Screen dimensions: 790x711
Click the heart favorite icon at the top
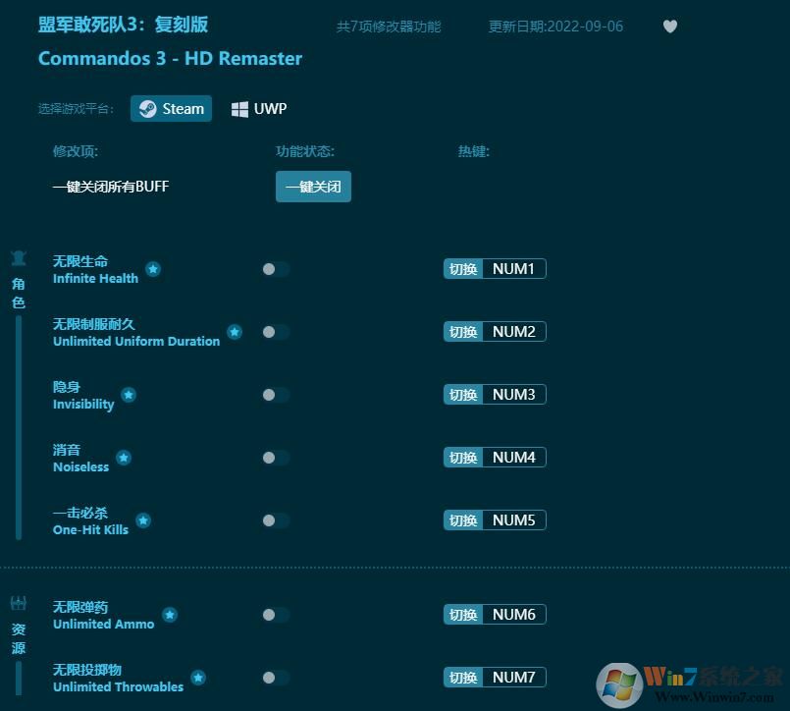point(670,27)
